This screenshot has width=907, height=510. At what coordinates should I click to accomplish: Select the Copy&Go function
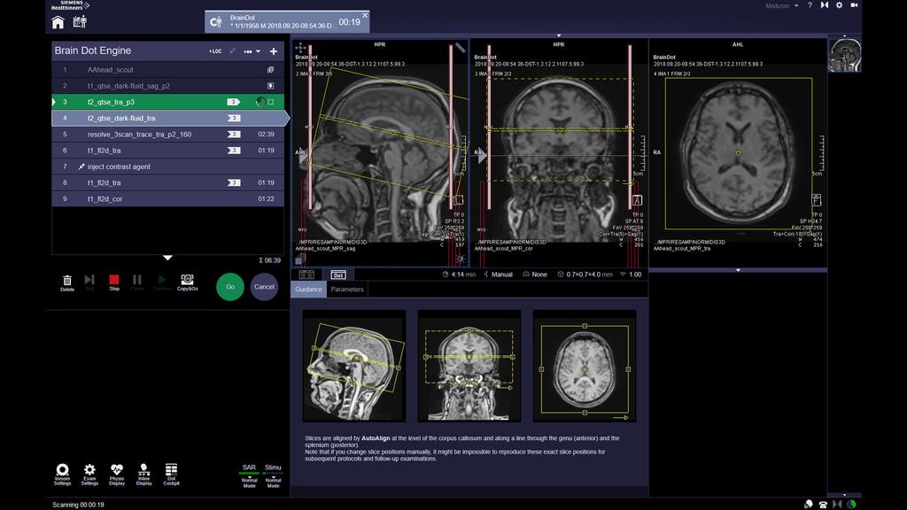coord(186,282)
